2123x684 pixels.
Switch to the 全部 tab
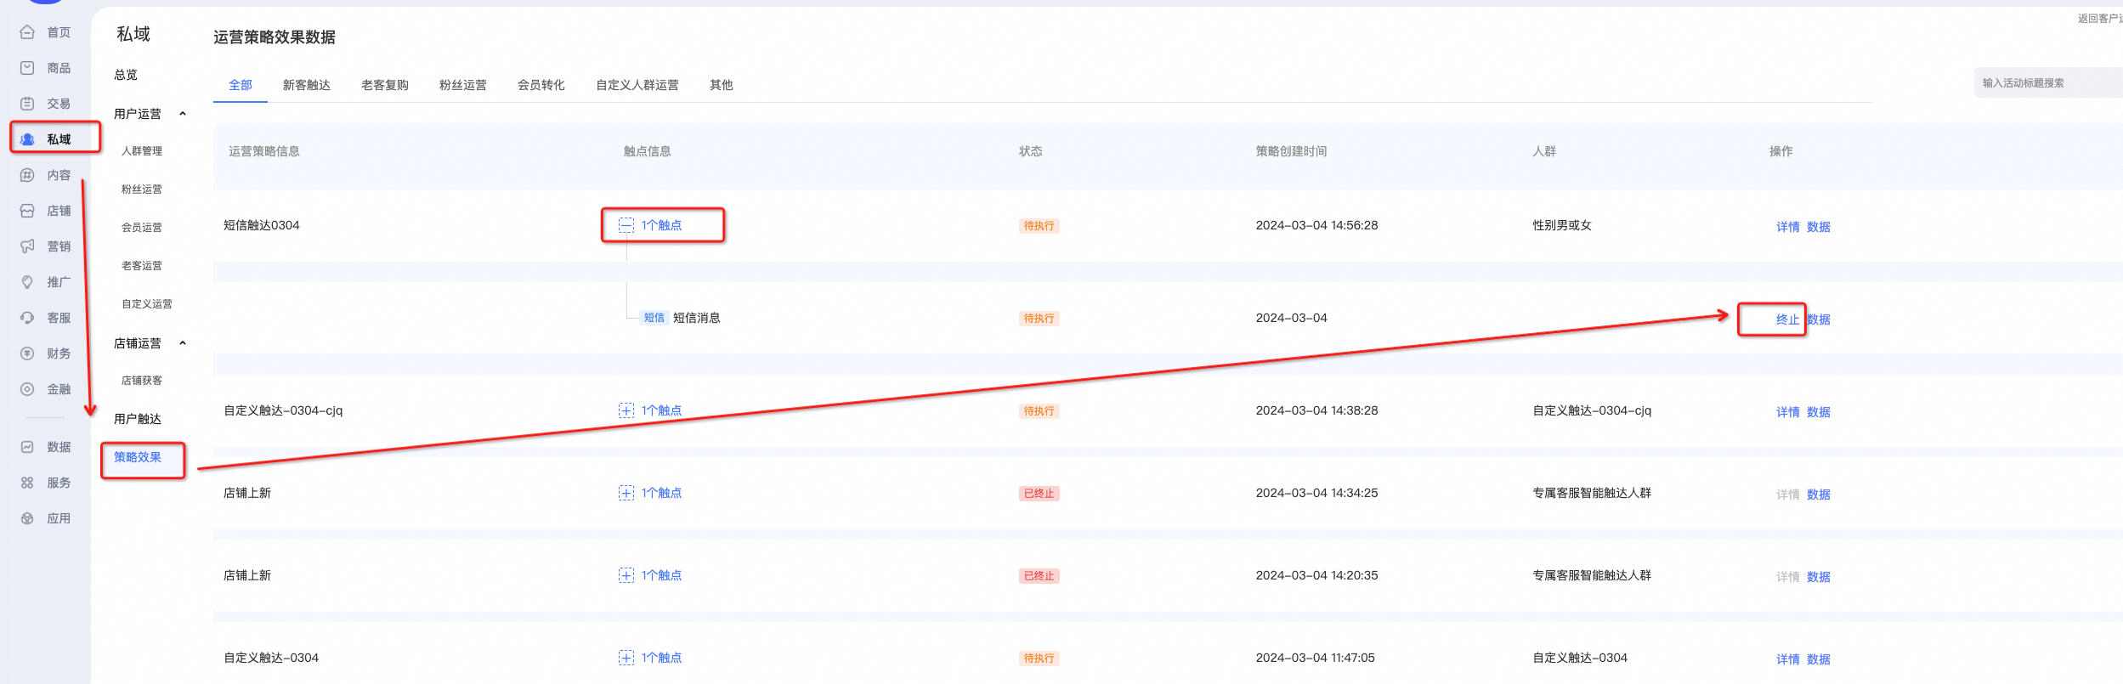pyautogui.click(x=241, y=85)
